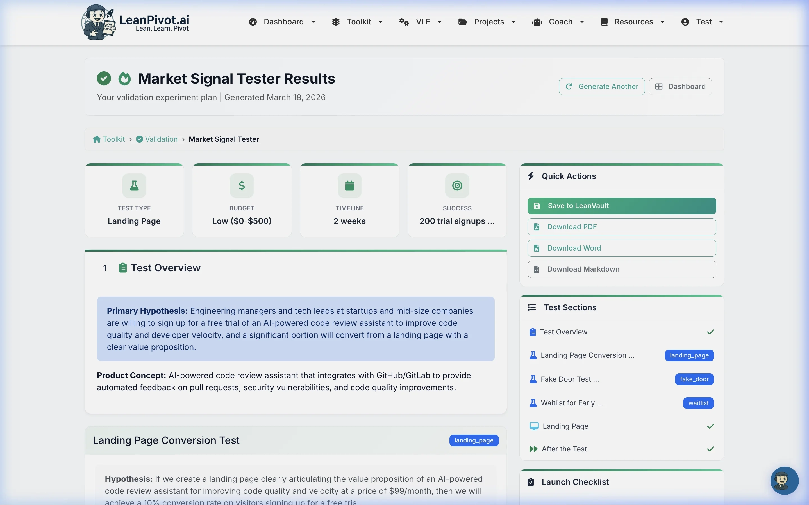Screen dimensions: 809x505
Task: Select the Quick Actions lightning bolt icon
Action: 531,176
